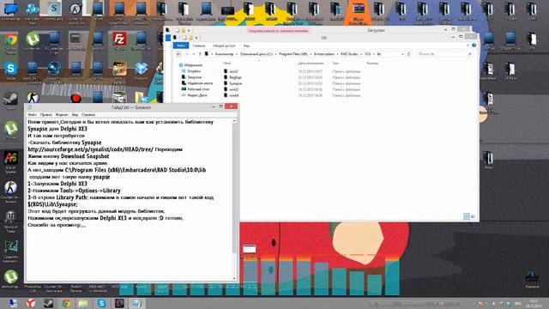Click the Steam taskbar icon
The width and height of the screenshot is (549, 309).
click(48, 303)
